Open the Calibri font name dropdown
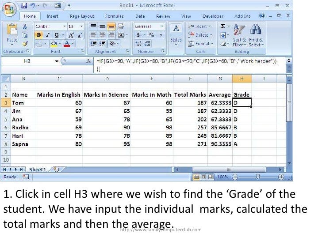This screenshot has width=322, height=241. pos(65,26)
